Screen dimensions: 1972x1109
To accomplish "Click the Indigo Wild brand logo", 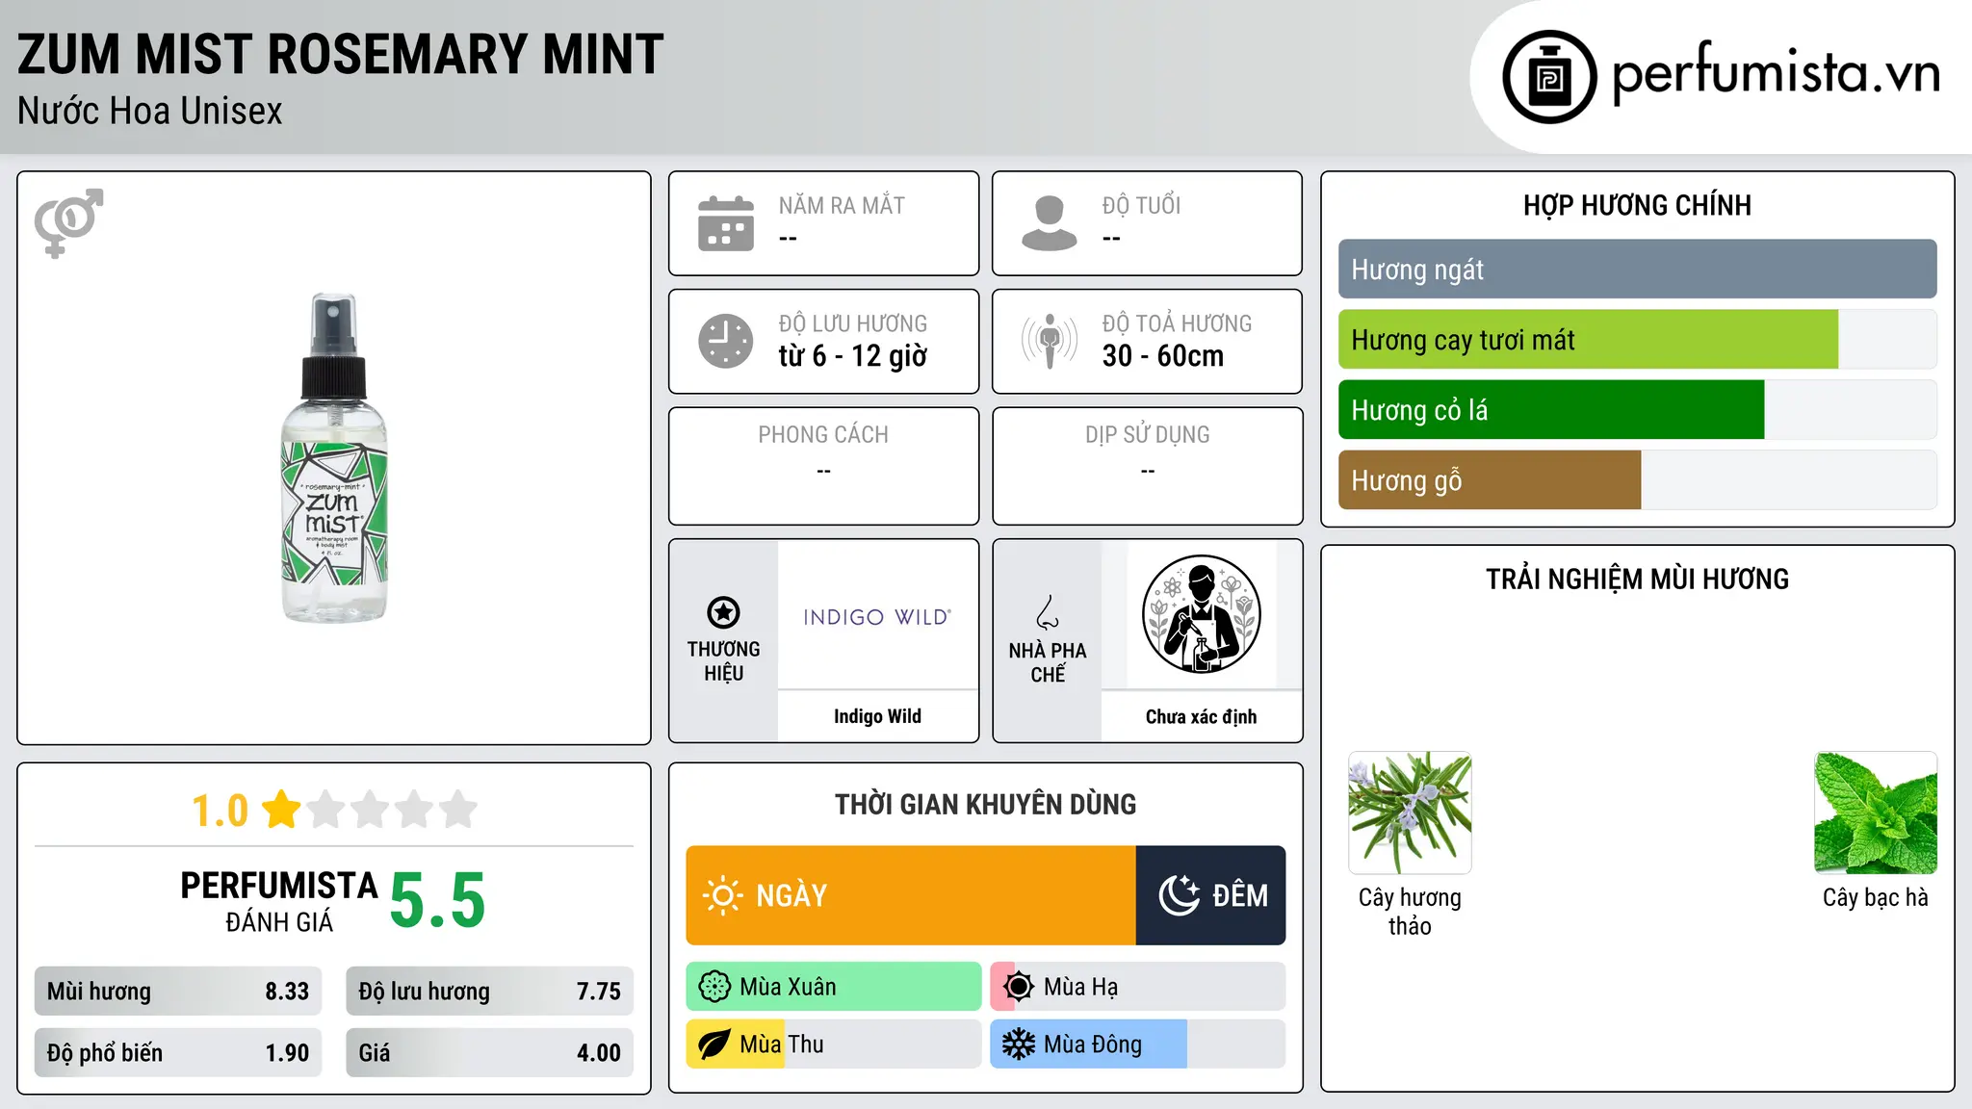I will click(877, 617).
